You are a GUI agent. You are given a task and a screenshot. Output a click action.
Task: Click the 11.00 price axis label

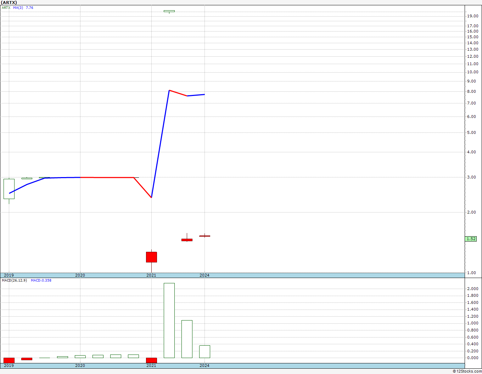pos(473,64)
